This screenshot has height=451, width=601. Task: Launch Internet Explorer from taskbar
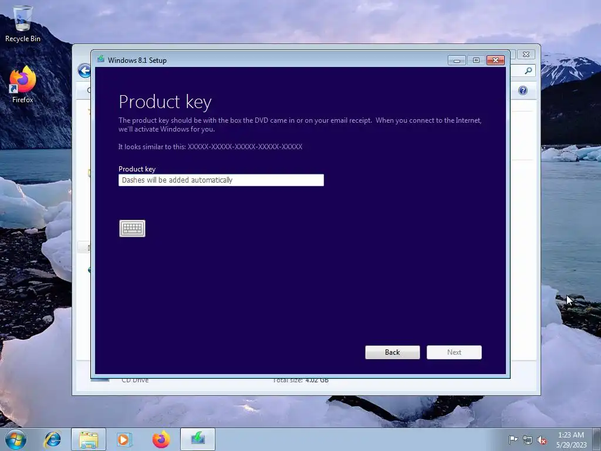point(52,439)
